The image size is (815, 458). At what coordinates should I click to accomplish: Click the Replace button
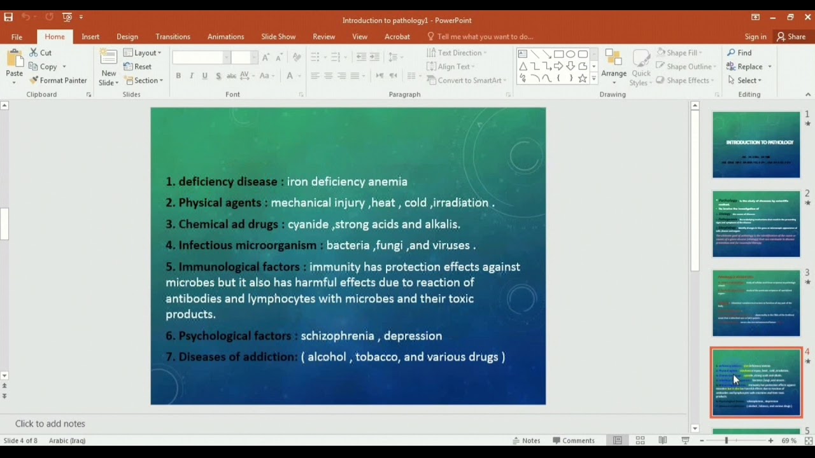pyautogui.click(x=745, y=67)
